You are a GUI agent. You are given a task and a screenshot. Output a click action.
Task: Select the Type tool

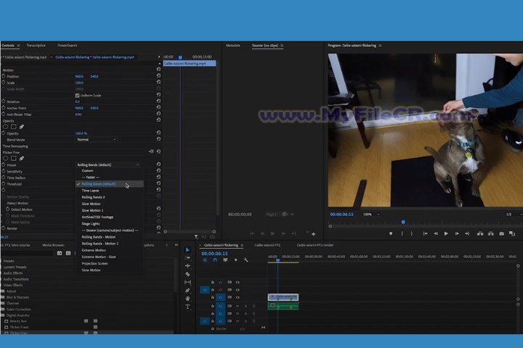coord(187,307)
